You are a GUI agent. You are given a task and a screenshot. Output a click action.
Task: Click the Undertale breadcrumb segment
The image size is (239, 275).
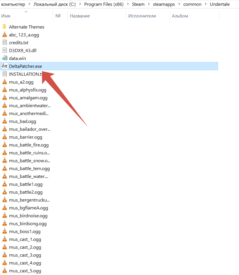[x=220, y=4]
